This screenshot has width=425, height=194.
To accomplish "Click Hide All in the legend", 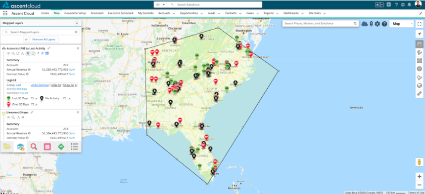I will (56, 85).
